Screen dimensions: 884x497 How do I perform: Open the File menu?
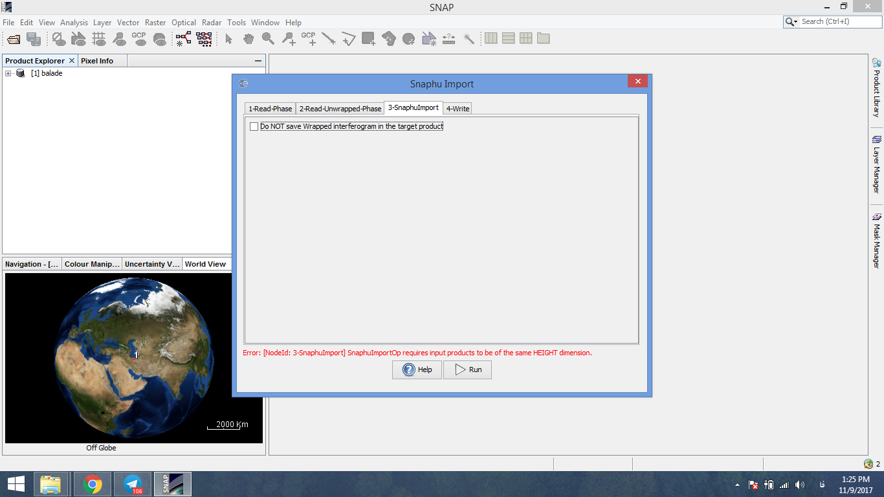click(8, 22)
